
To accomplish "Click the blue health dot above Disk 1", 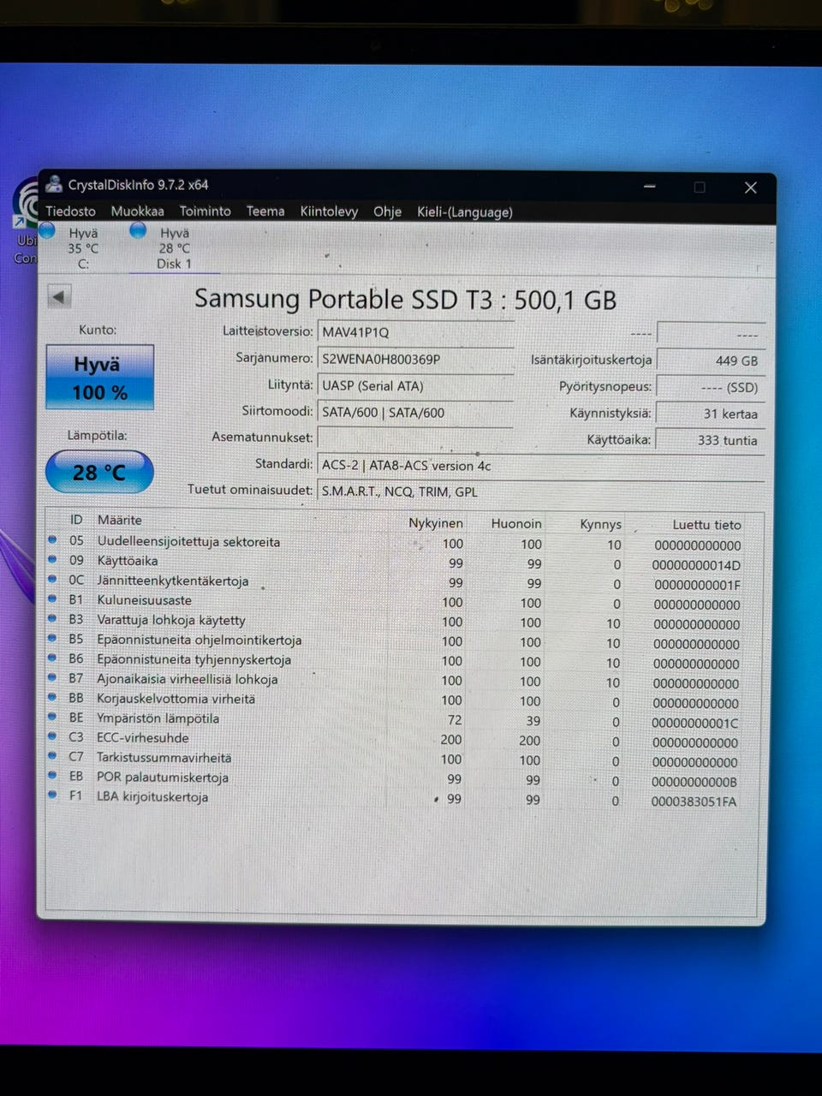I will click(x=138, y=230).
